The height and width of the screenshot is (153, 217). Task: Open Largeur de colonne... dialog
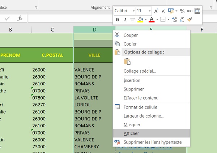144,116
